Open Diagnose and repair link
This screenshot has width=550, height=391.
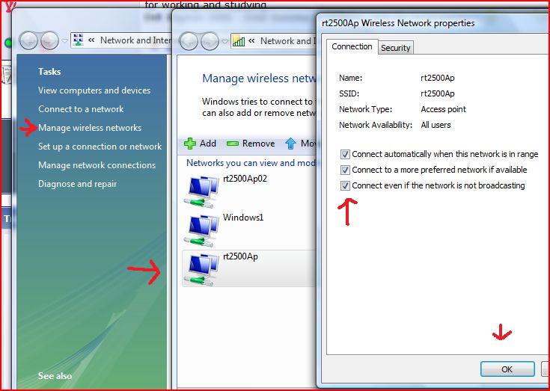point(77,184)
